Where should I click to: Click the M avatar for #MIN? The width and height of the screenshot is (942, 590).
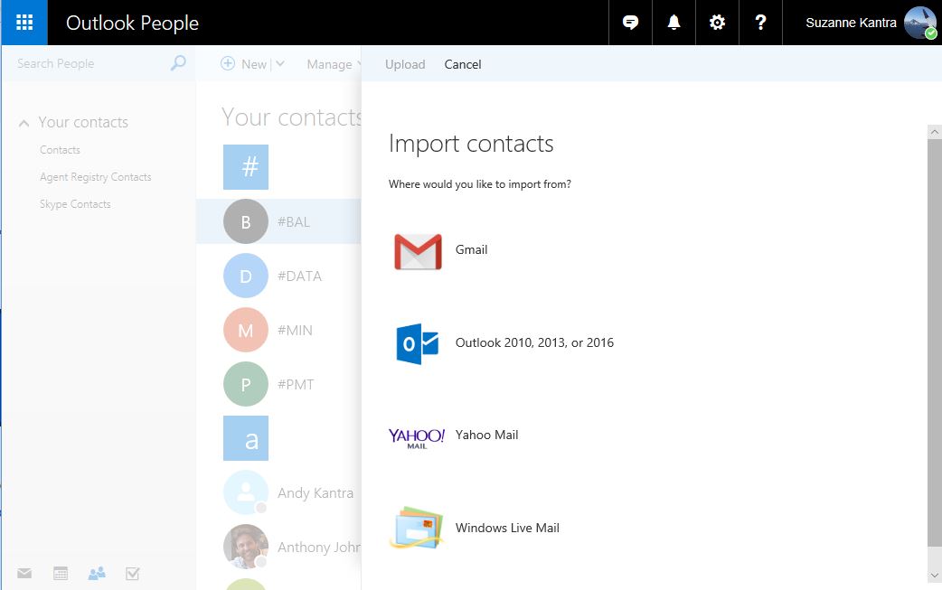coord(246,330)
